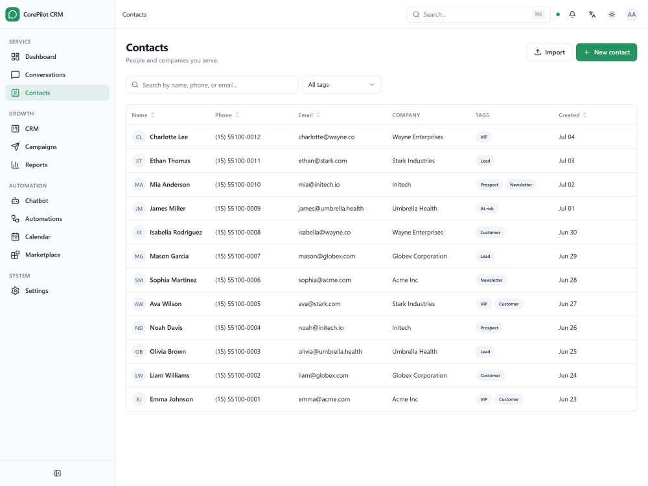The width and height of the screenshot is (648, 486).
Task: Click the green online status dot
Action: click(x=558, y=14)
